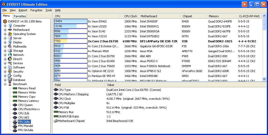Click the Security shield icon
Screen dimensions: 268x135
tap(10, 72)
